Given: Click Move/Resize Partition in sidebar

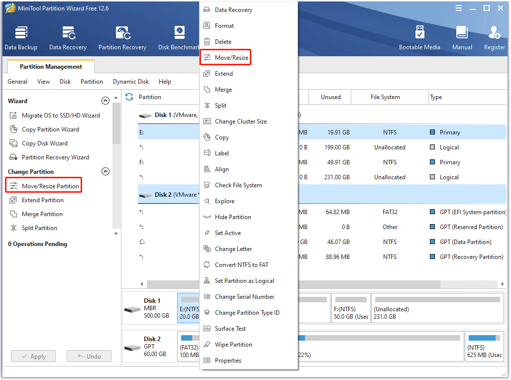Looking at the screenshot, I should [44, 185].
